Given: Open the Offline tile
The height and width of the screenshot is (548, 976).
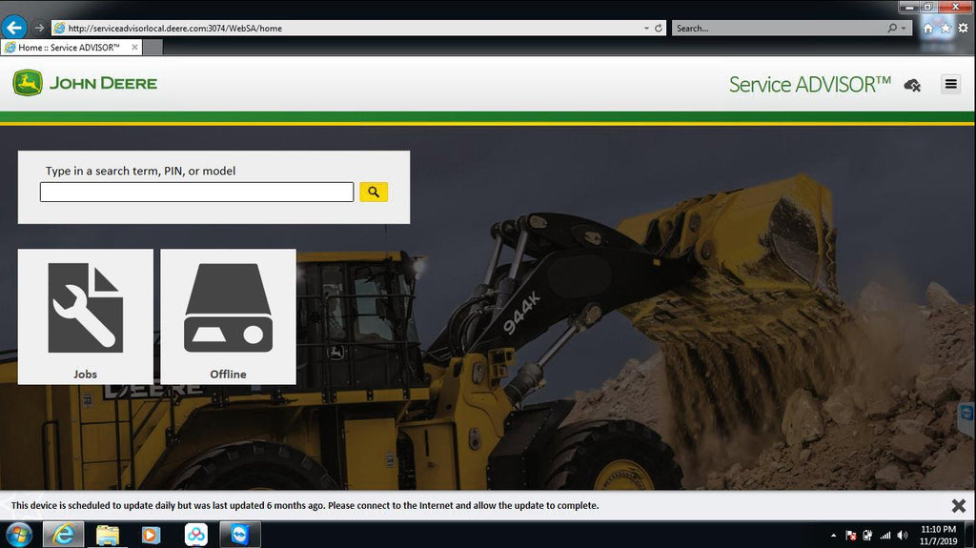Looking at the screenshot, I should 228,316.
